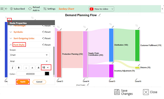
Task: Edit the Returns node pencil
Action: tap(139, 65)
